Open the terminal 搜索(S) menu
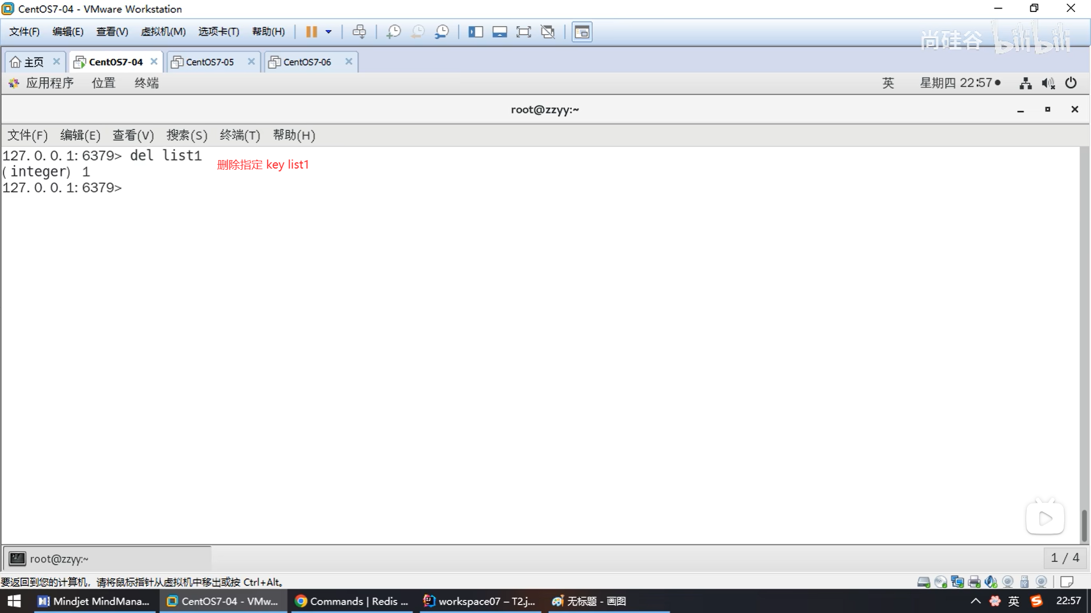The image size is (1091, 613). tap(186, 135)
